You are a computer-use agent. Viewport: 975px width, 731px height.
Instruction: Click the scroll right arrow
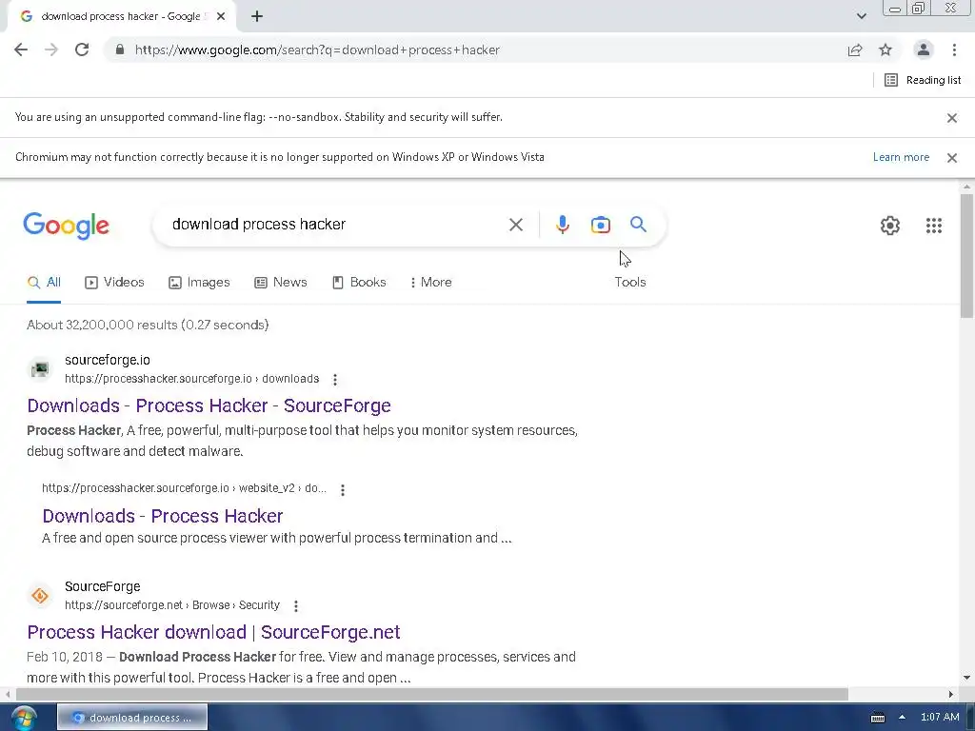pos(951,694)
